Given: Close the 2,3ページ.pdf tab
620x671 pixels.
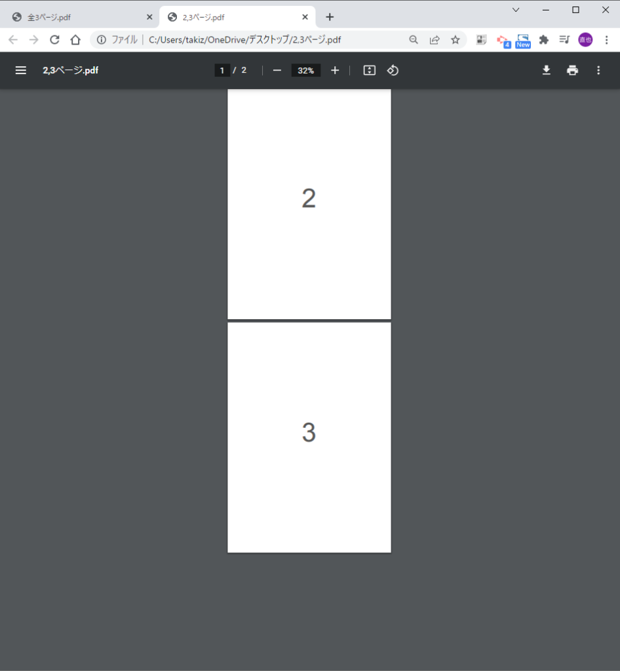Looking at the screenshot, I should [x=305, y=17].
